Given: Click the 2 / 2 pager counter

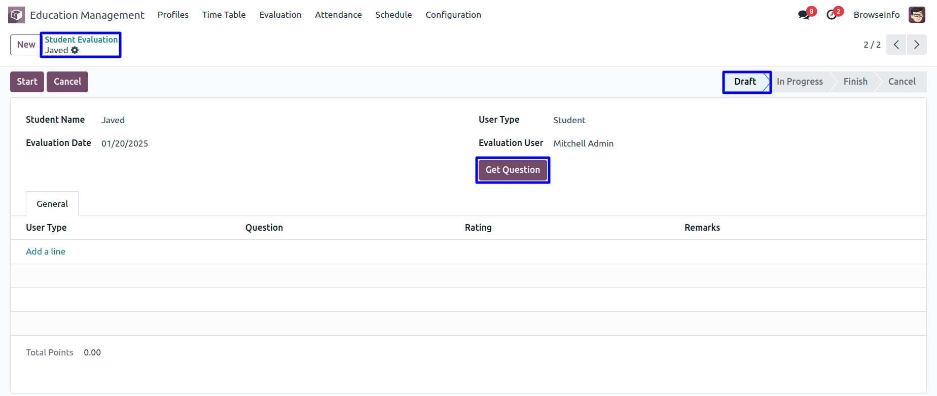Looking at the screenshot, I should click(872, 45).
